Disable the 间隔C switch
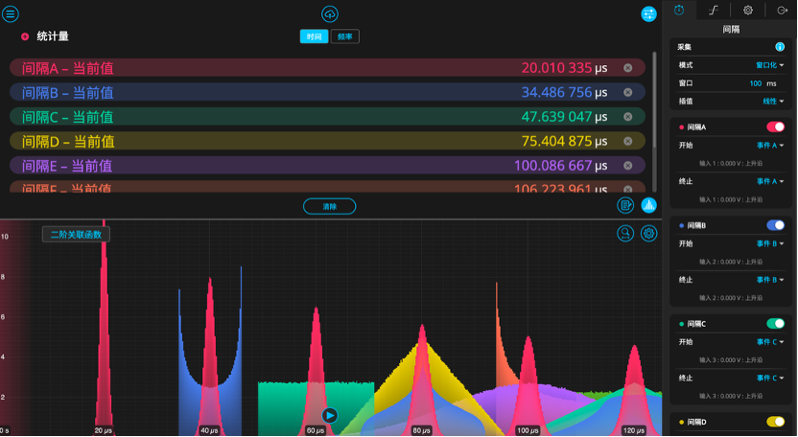This screenshot has width=798, height=437. [775, 324]
